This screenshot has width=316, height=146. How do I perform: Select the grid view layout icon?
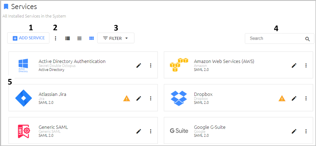[x=91, y=38]
